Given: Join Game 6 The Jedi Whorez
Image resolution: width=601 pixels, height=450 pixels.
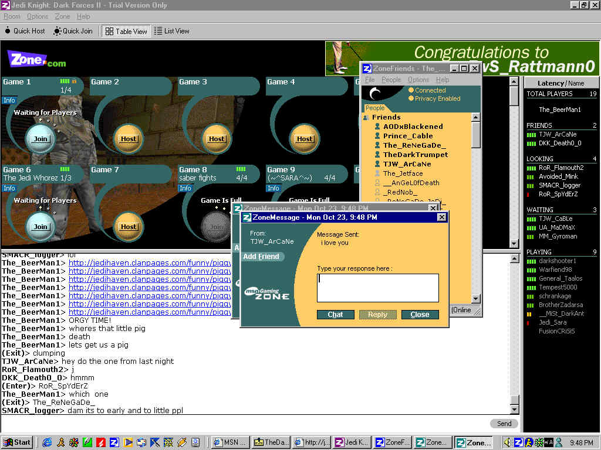Looking at the screenshot, I should 40,227.
